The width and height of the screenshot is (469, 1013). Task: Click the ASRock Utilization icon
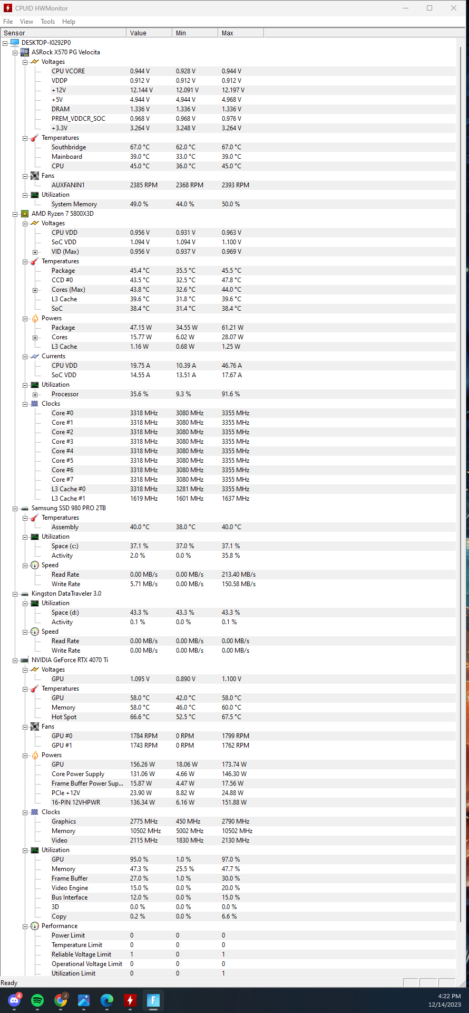tap(35, 195)
